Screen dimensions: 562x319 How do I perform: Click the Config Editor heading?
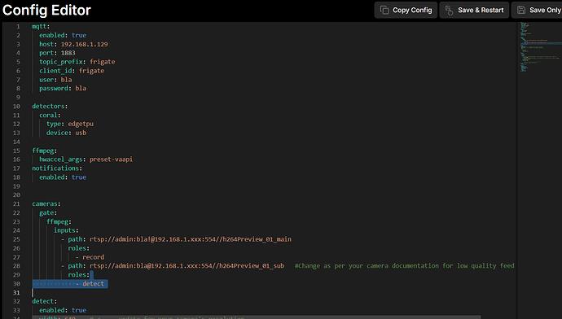46,10
